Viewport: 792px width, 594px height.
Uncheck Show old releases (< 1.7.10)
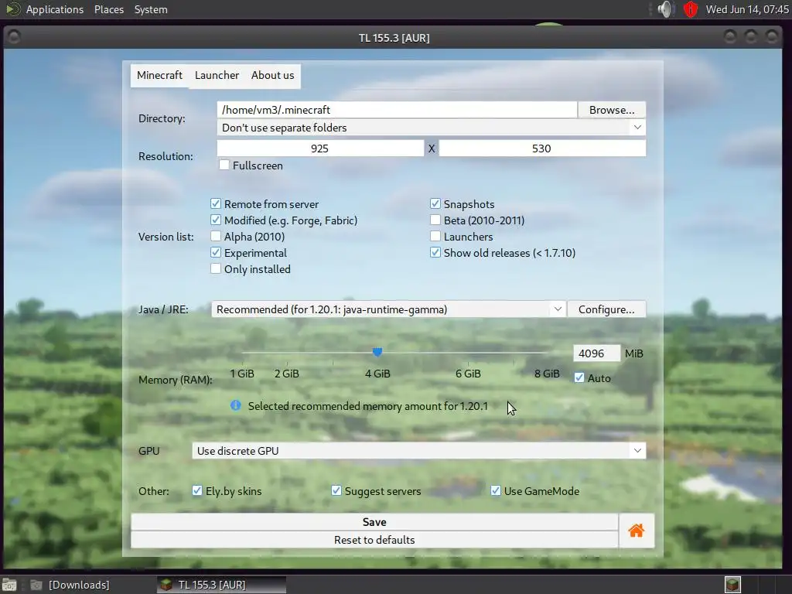pos(435,252)
